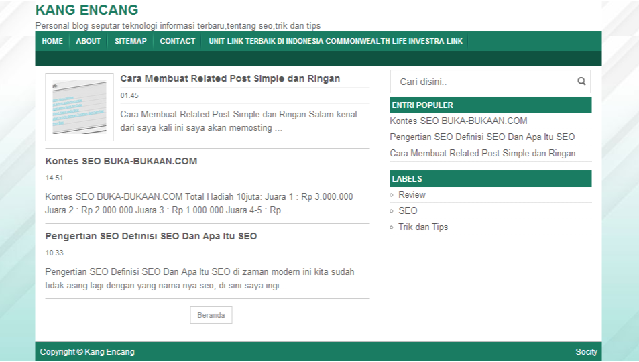
Task: Click the 14.51 post timestamp
Action: pos(54,178)
